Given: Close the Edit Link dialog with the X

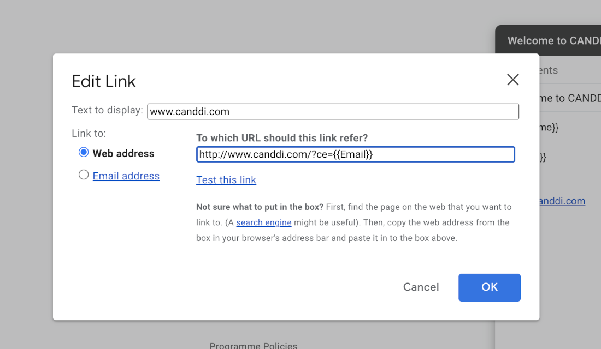Looking at the screenshot, I should click(x=512, y=80).
